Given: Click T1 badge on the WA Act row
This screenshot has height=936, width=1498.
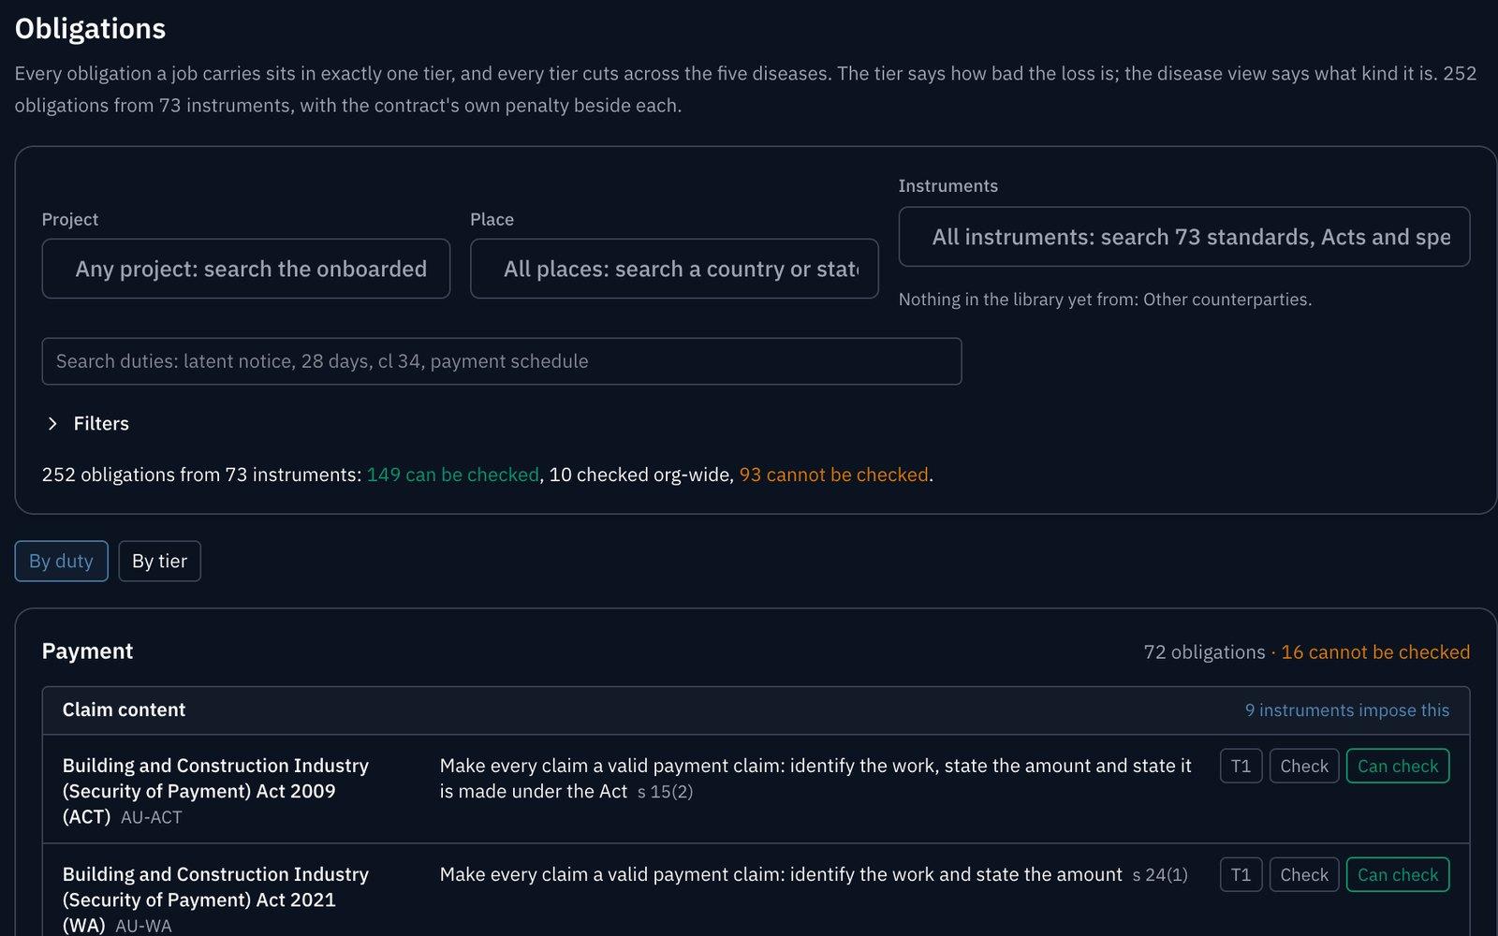Looking at the screenshot, I should point(1241,875).
